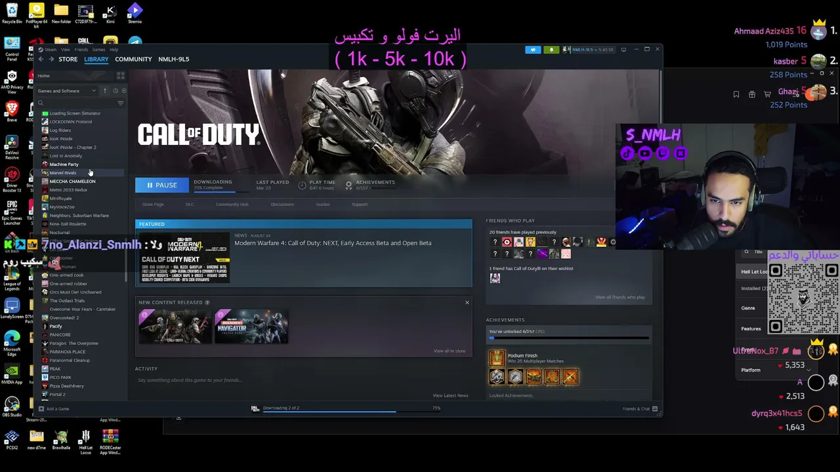Open the View menu
This screenshot has height=472, width=840.
click(66, 50)
